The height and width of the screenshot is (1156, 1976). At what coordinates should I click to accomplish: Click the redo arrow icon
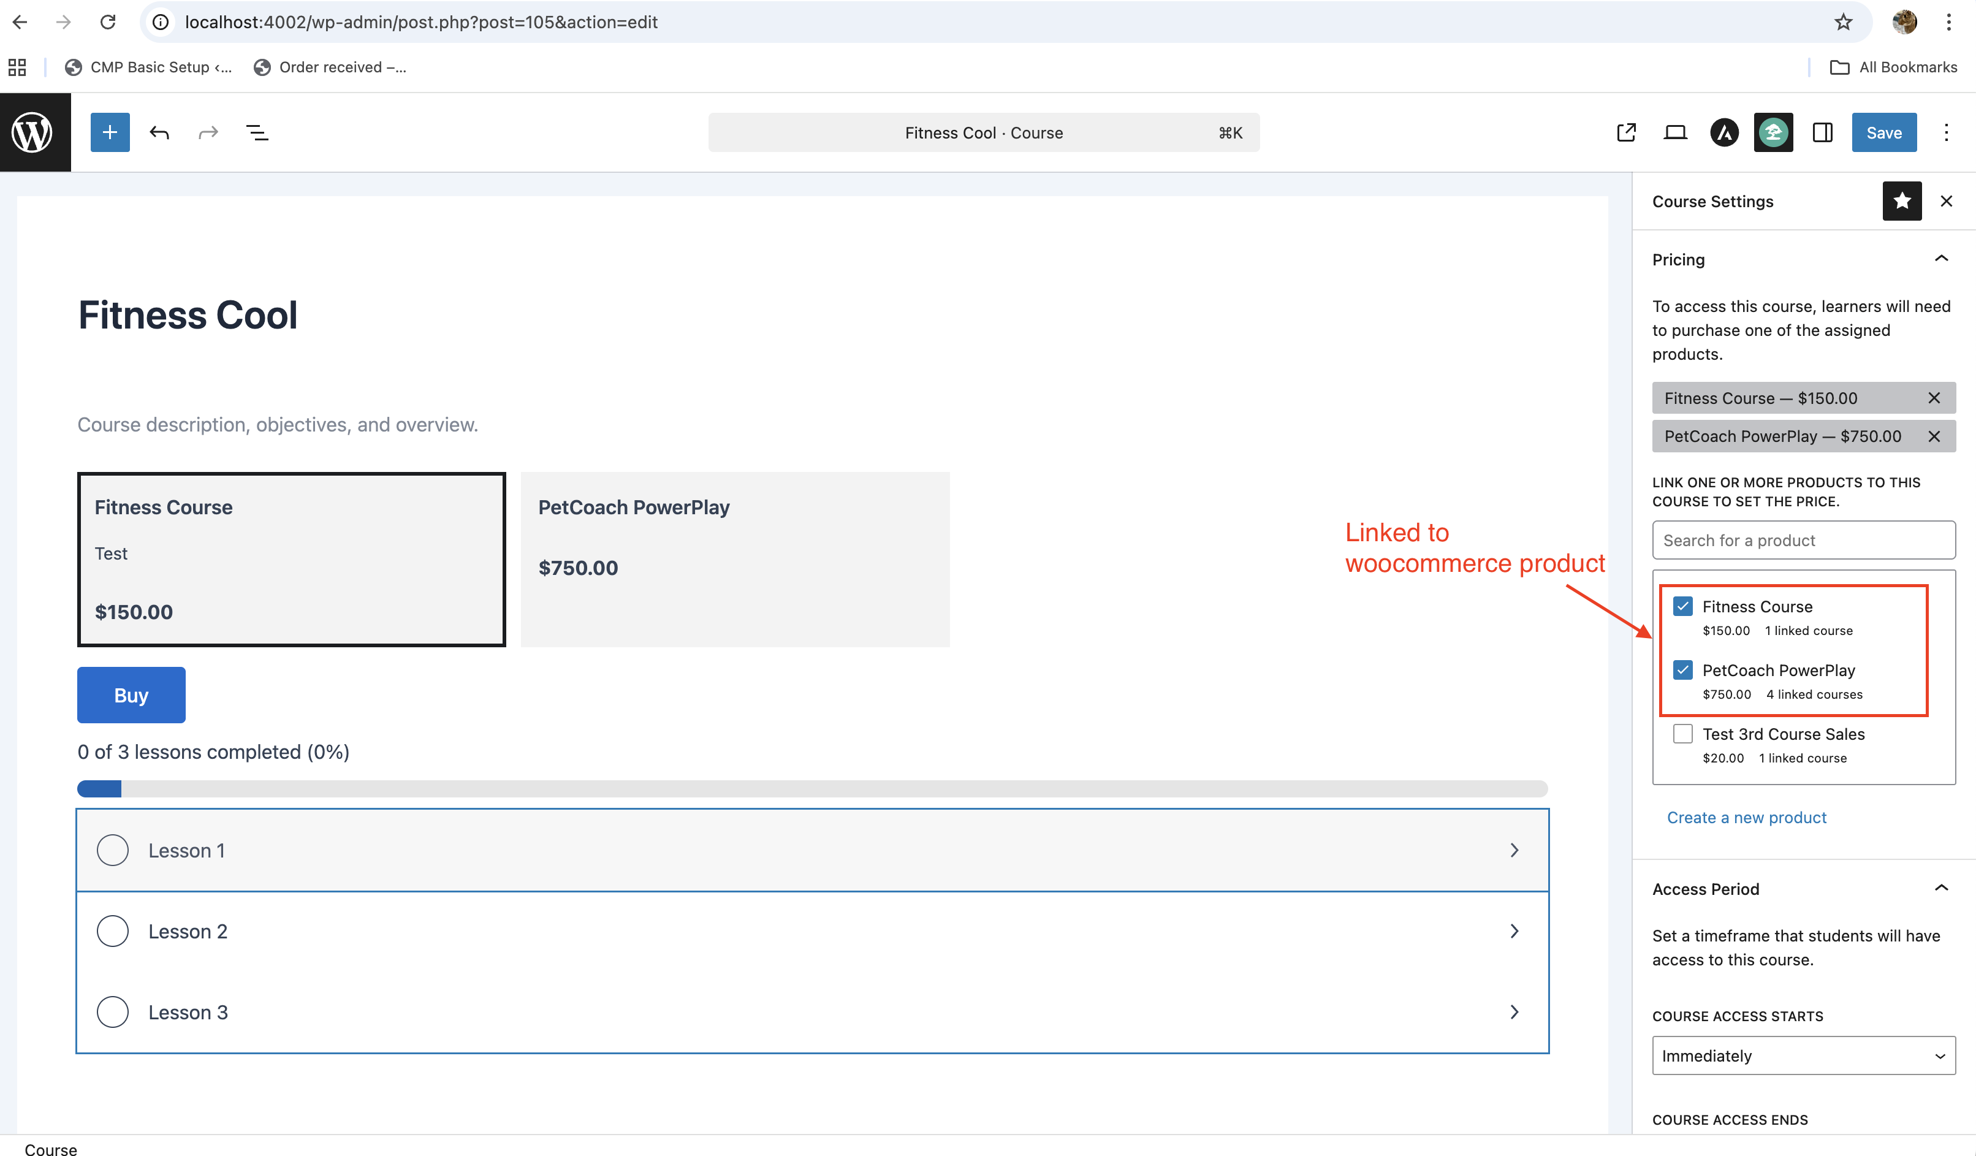click(x=208, y=132)
